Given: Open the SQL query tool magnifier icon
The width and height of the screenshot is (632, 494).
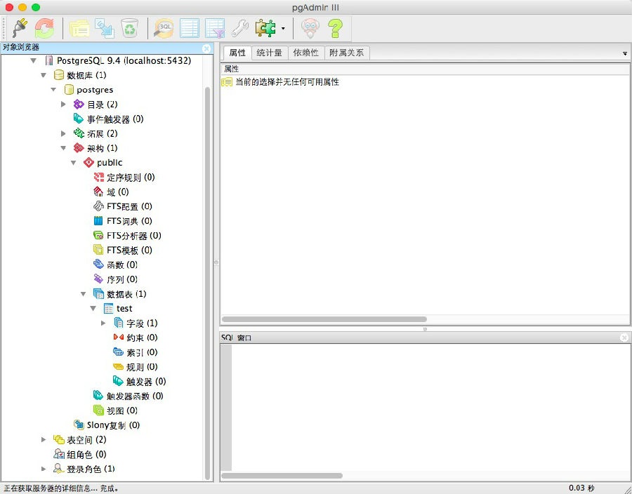Looking at the screenshot, I should pyautogui.click(x=164, y=28).
